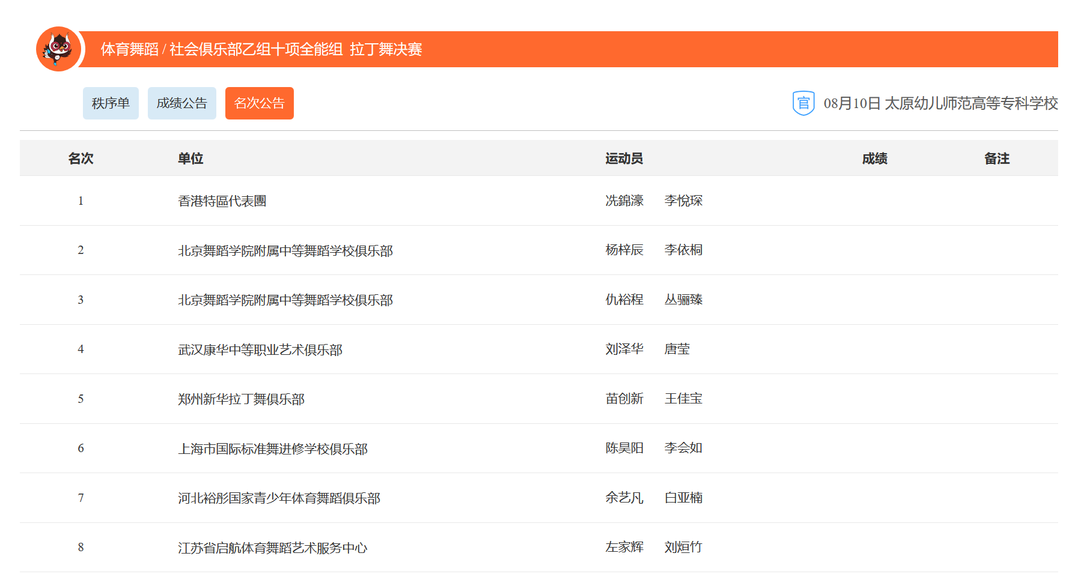
Task: Click athlete name 刘泽华
Action: click(x=624, y=349)
